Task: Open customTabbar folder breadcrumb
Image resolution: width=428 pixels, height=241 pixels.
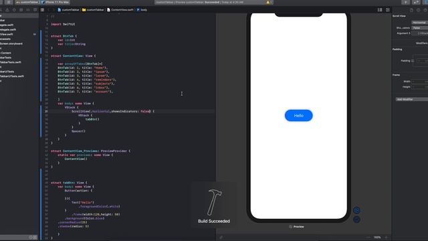Action: tap(93, 9)
